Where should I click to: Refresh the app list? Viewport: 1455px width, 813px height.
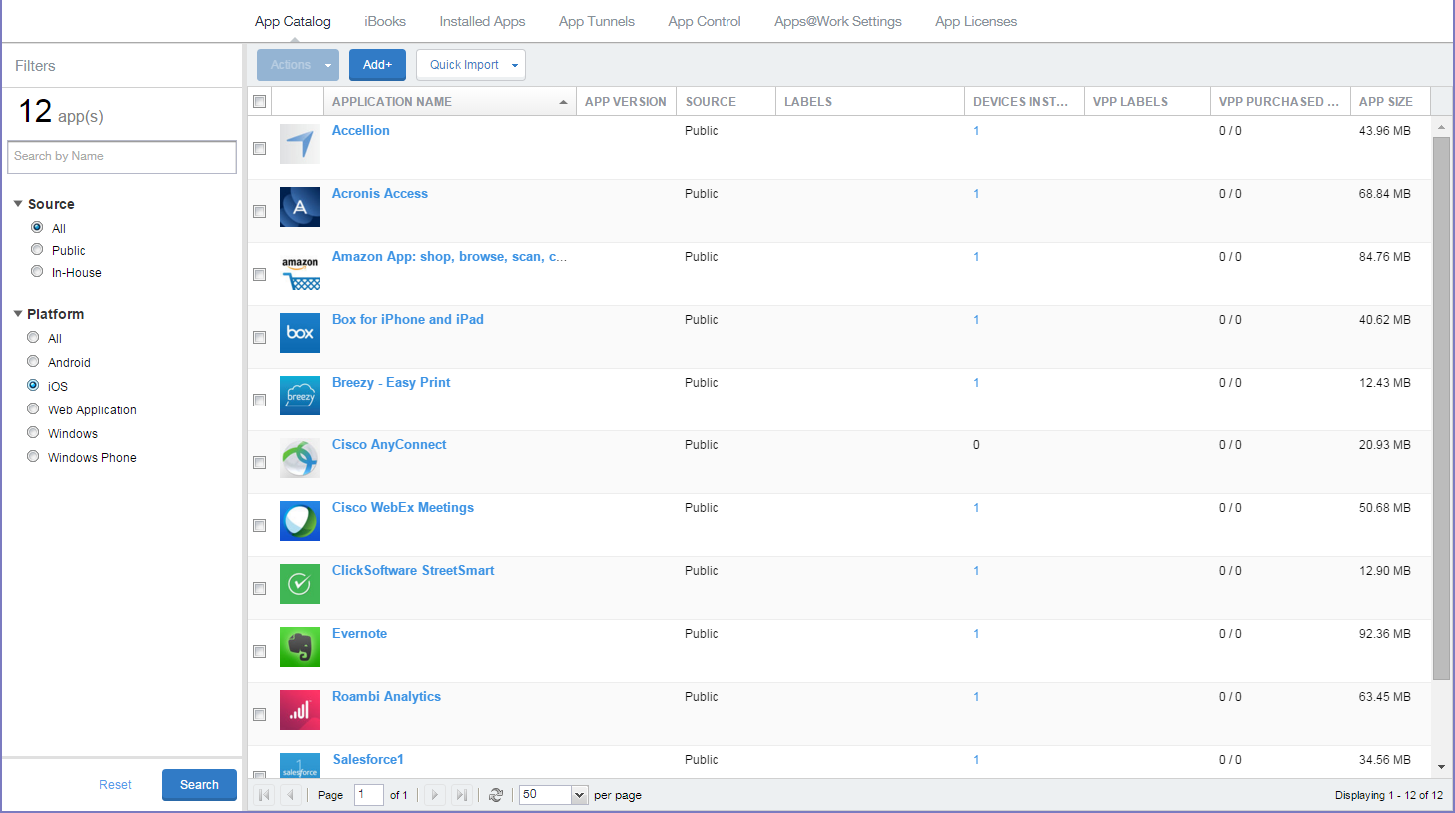click(496, 795)
